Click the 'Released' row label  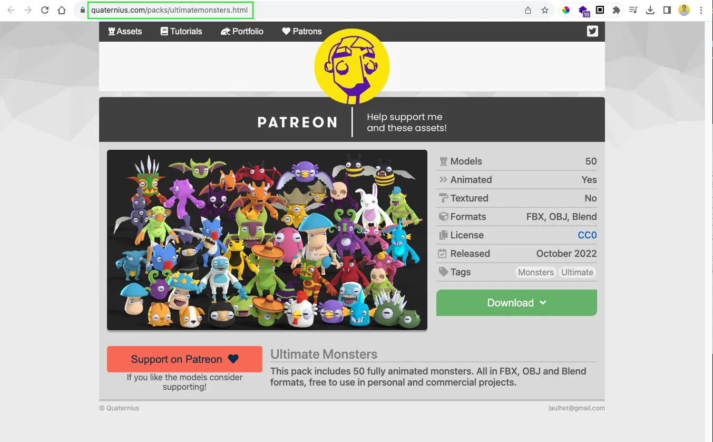(470, 254)
